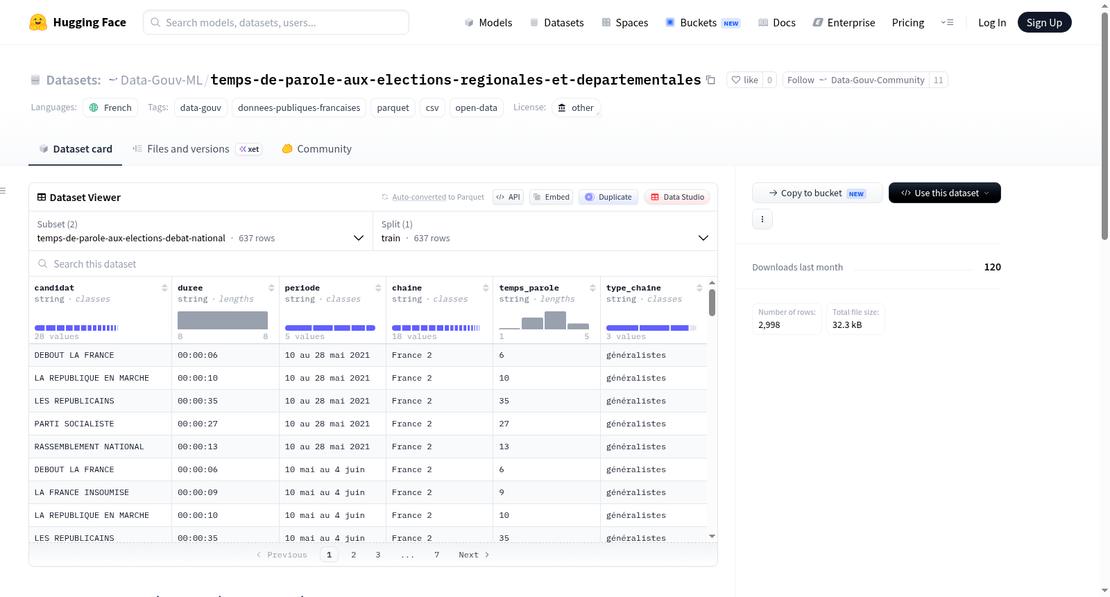Go to page 3 of the table
Screen dimensions: 1110x597
377,555
